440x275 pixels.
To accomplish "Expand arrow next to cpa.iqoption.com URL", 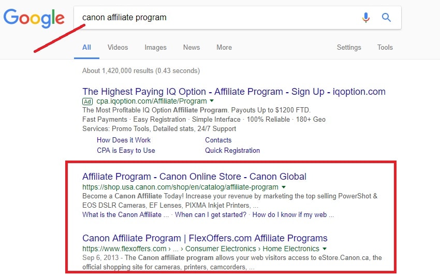I will (212, 101).
